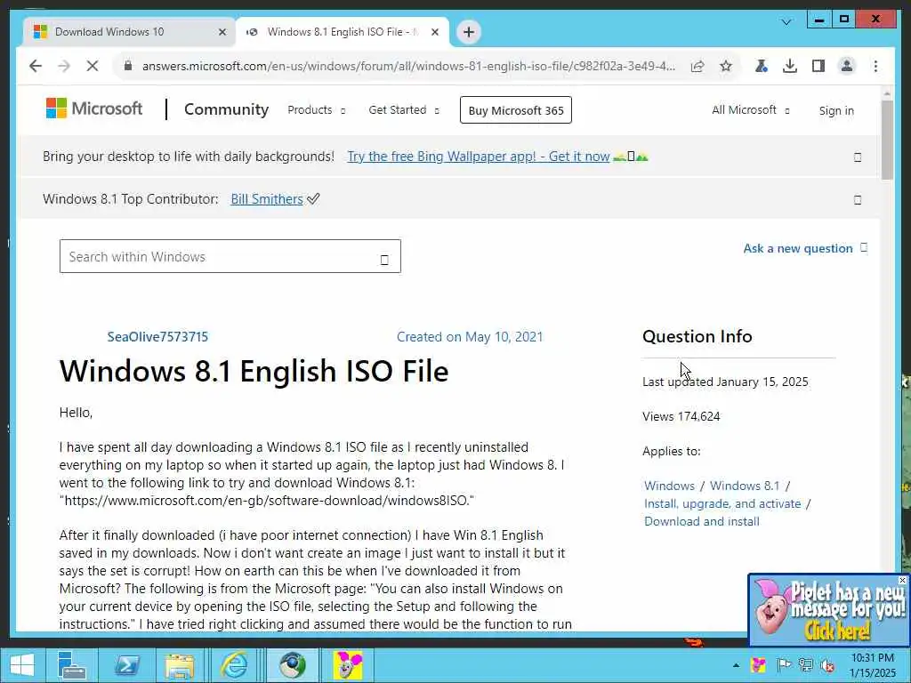Expand the Get Started menu

pyautogui.click(x=404, y=109)
